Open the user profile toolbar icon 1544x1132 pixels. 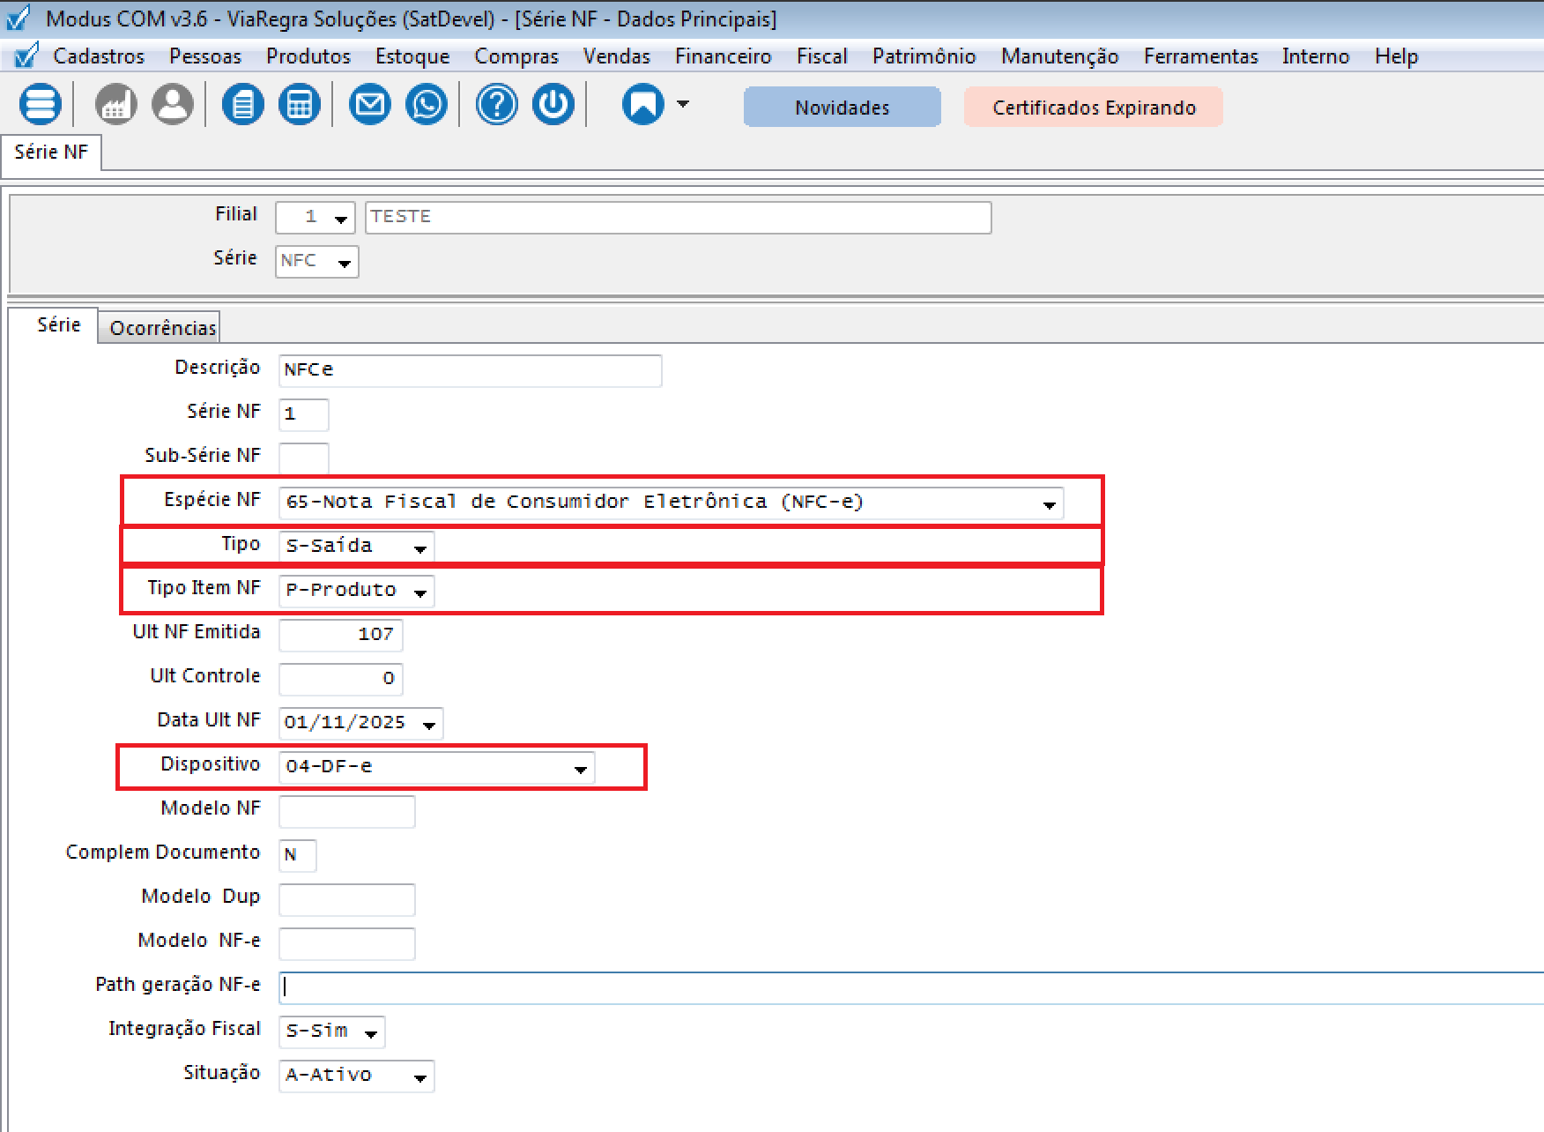point(173,105)
